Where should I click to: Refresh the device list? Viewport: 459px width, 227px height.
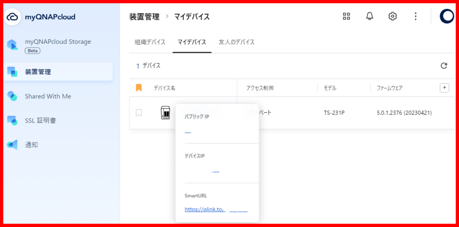click(x=444, y=66)
